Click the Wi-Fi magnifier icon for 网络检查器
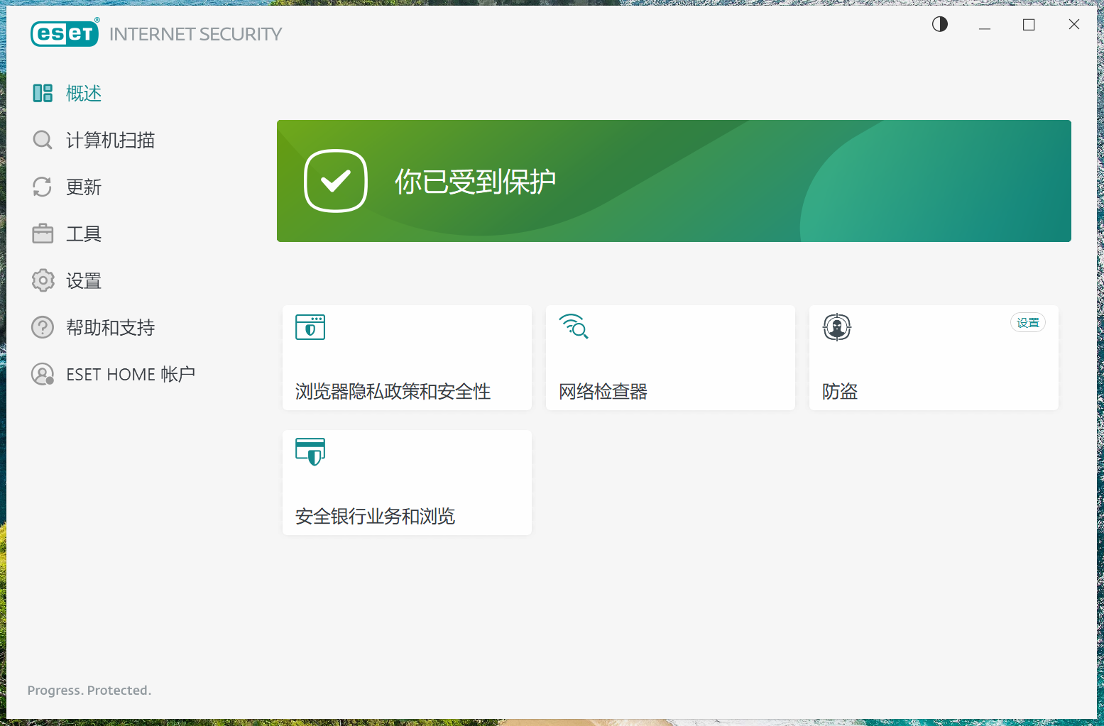The height and width of the screenshot is (726, 1104). coord(574,326)
